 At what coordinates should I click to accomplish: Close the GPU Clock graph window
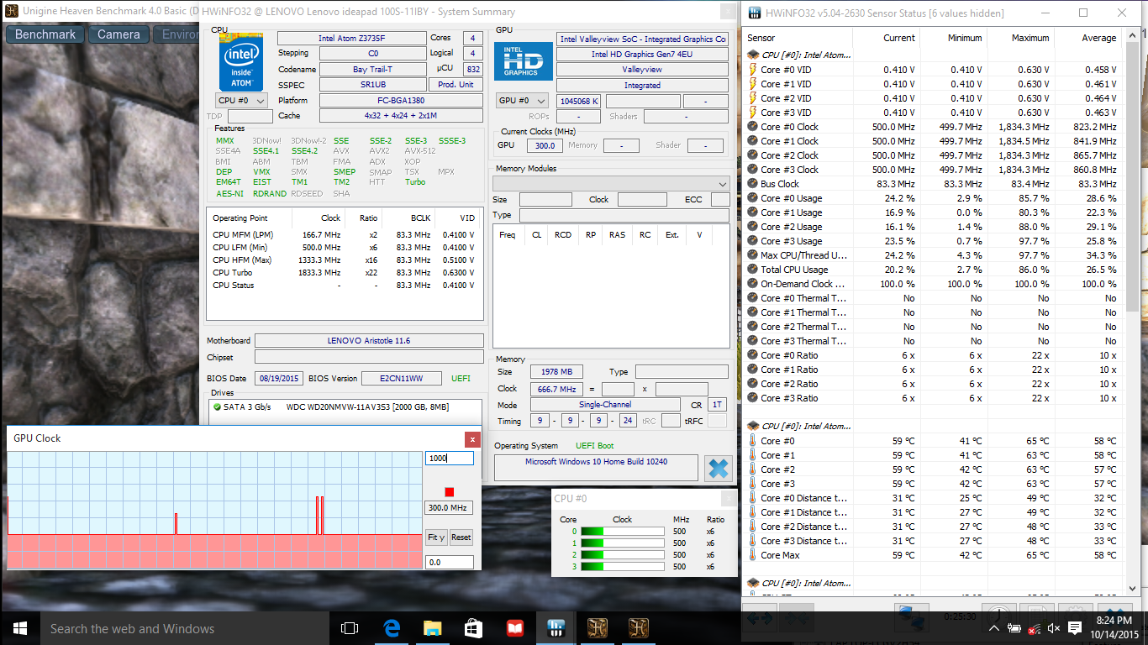(472, 438)
